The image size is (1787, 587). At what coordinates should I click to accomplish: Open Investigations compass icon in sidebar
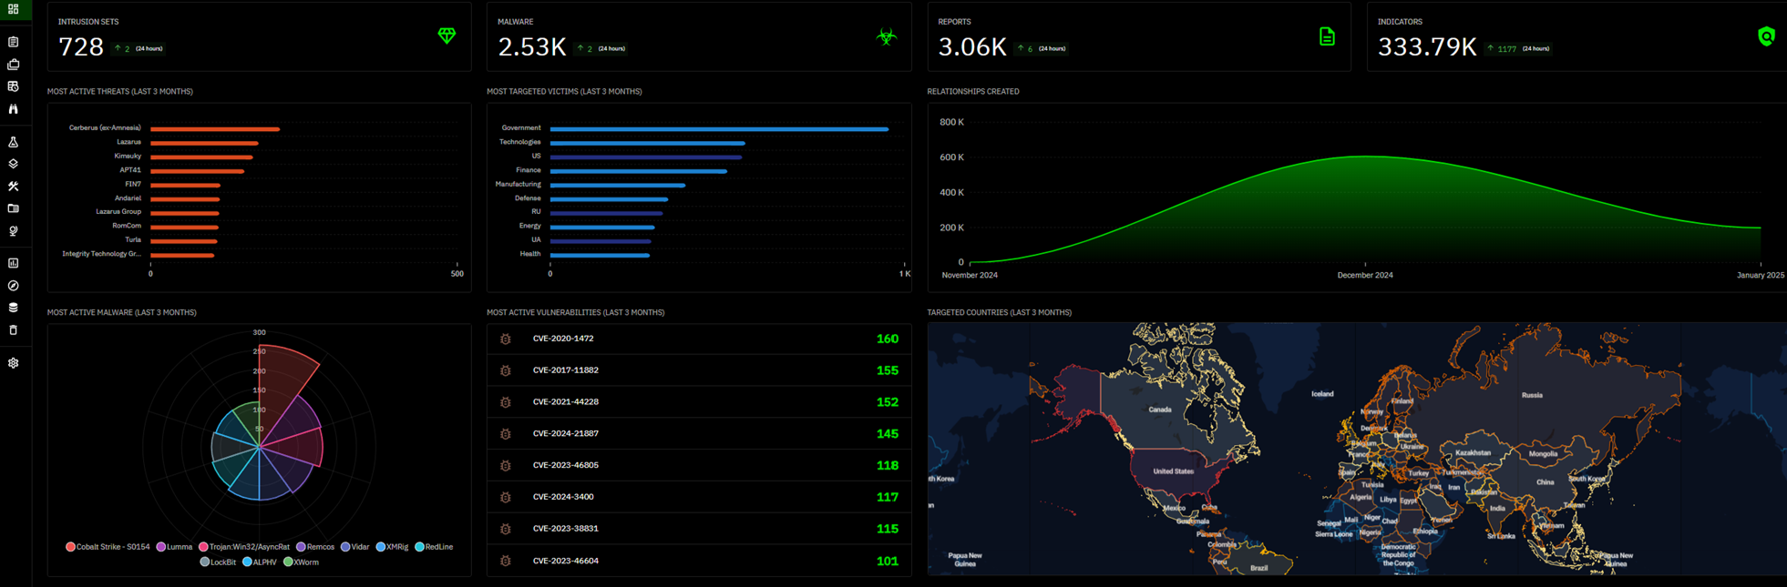tap(14, 286)
